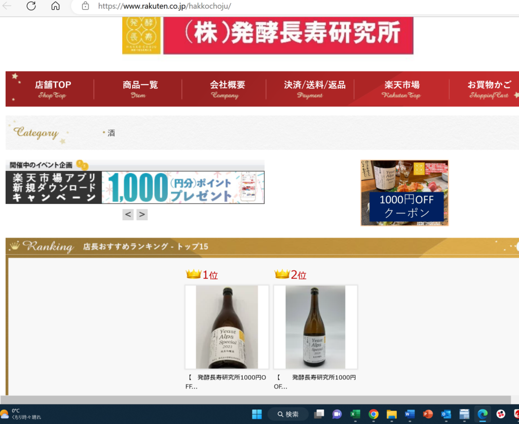Click the Microsoft Edge taskbar icon

coord(483,414)
